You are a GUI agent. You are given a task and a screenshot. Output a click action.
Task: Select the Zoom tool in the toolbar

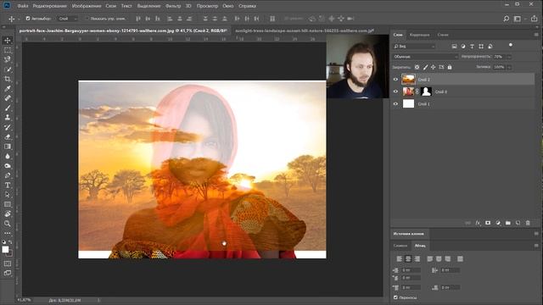point(8,224)
